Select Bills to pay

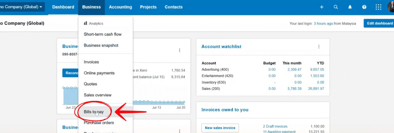tap(106, 112)
